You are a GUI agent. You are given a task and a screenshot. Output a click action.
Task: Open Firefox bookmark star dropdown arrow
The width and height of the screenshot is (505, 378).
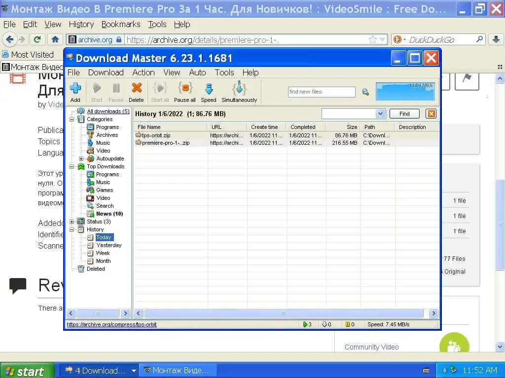[382, 39]
